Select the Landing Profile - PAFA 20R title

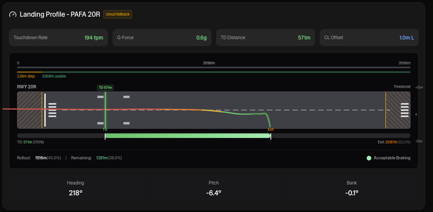(60, 14)
